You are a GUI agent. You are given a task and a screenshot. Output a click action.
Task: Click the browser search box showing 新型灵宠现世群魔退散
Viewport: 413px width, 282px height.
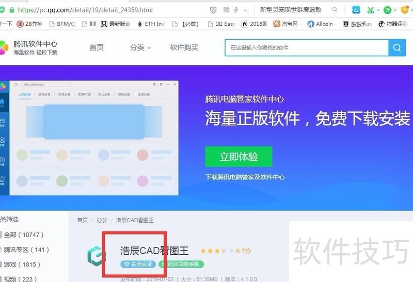click(291, 10)
